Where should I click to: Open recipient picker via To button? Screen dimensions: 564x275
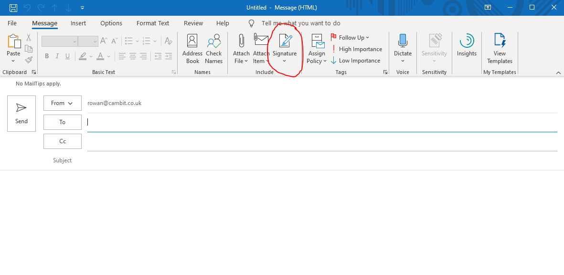tap(62, 122)
